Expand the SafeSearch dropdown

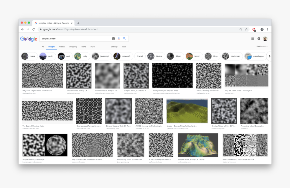(262, 46)
